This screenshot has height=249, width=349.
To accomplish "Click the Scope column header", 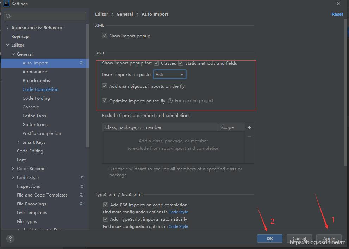I will 231,127.
